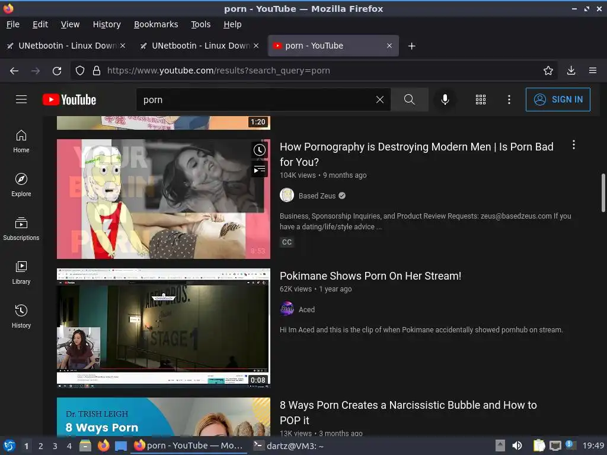Click the Pokimane stream video thumbnail
The image size is (607, 455).
[x=164, y=328]
